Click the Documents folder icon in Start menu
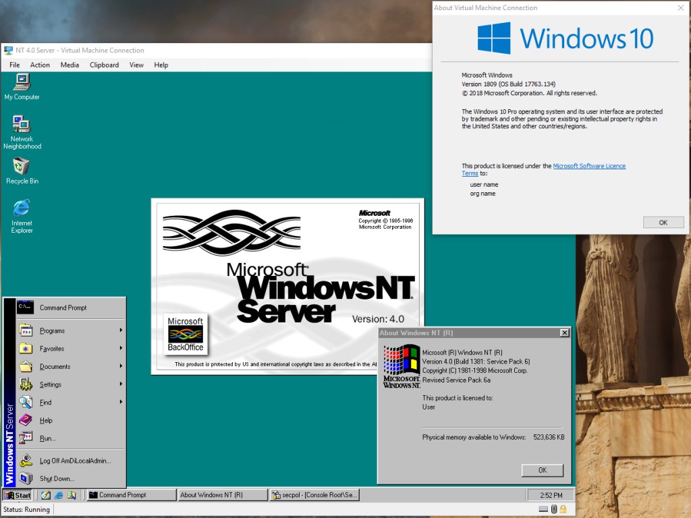The image size is (691, 518). (26, 366)
